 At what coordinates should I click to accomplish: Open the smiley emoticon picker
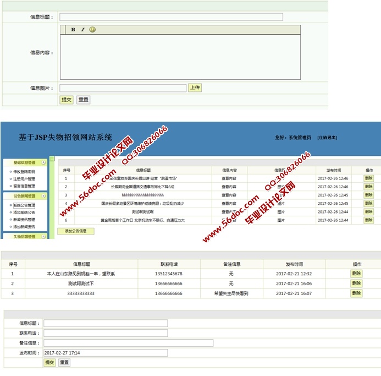pyautogui.click(x=92, y=30)
